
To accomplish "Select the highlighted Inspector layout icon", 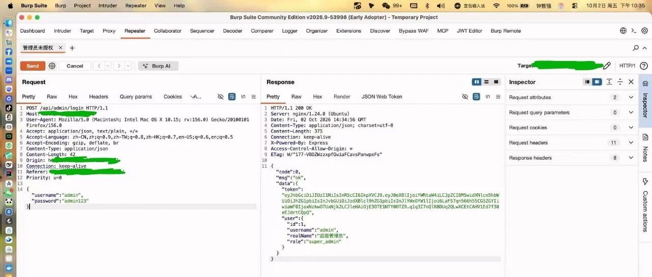I will point(596,82).
